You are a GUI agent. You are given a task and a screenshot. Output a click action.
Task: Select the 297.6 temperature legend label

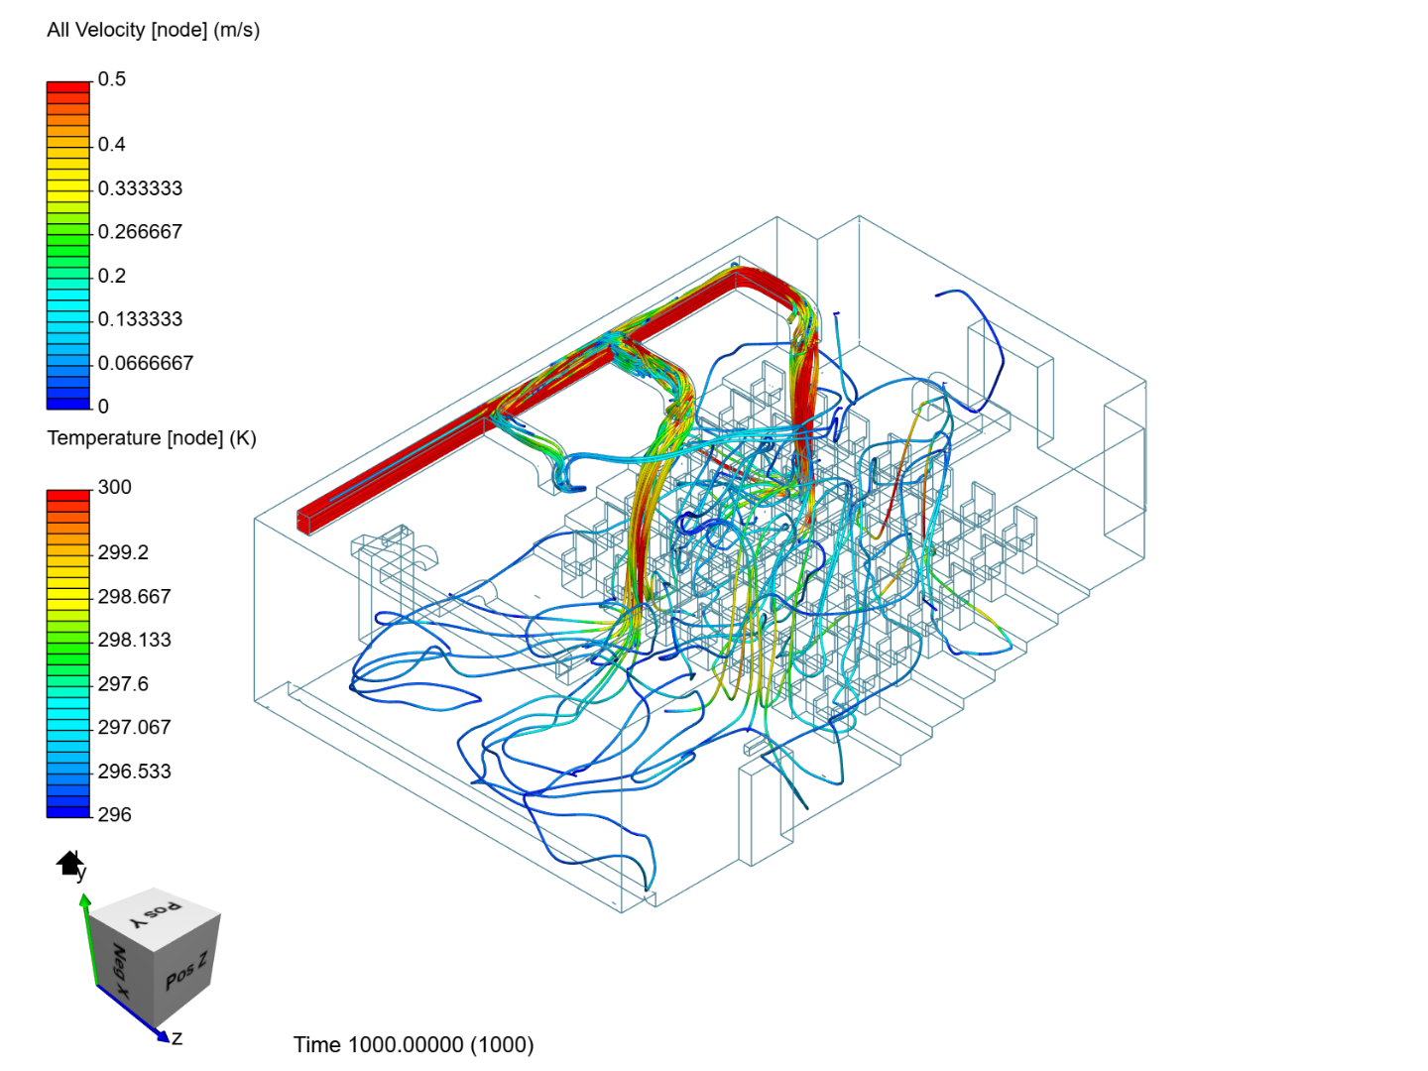123,684
